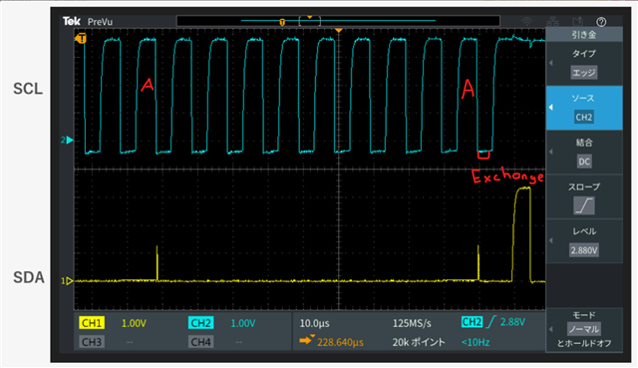The height and width of the screenshot is (368, 638).
Task: Click the 20k ポイント record length readout
Action: (x=419, y=342)
